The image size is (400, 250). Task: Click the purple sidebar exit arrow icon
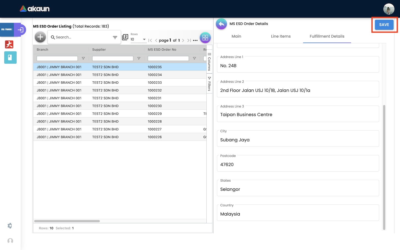(20, 30)
